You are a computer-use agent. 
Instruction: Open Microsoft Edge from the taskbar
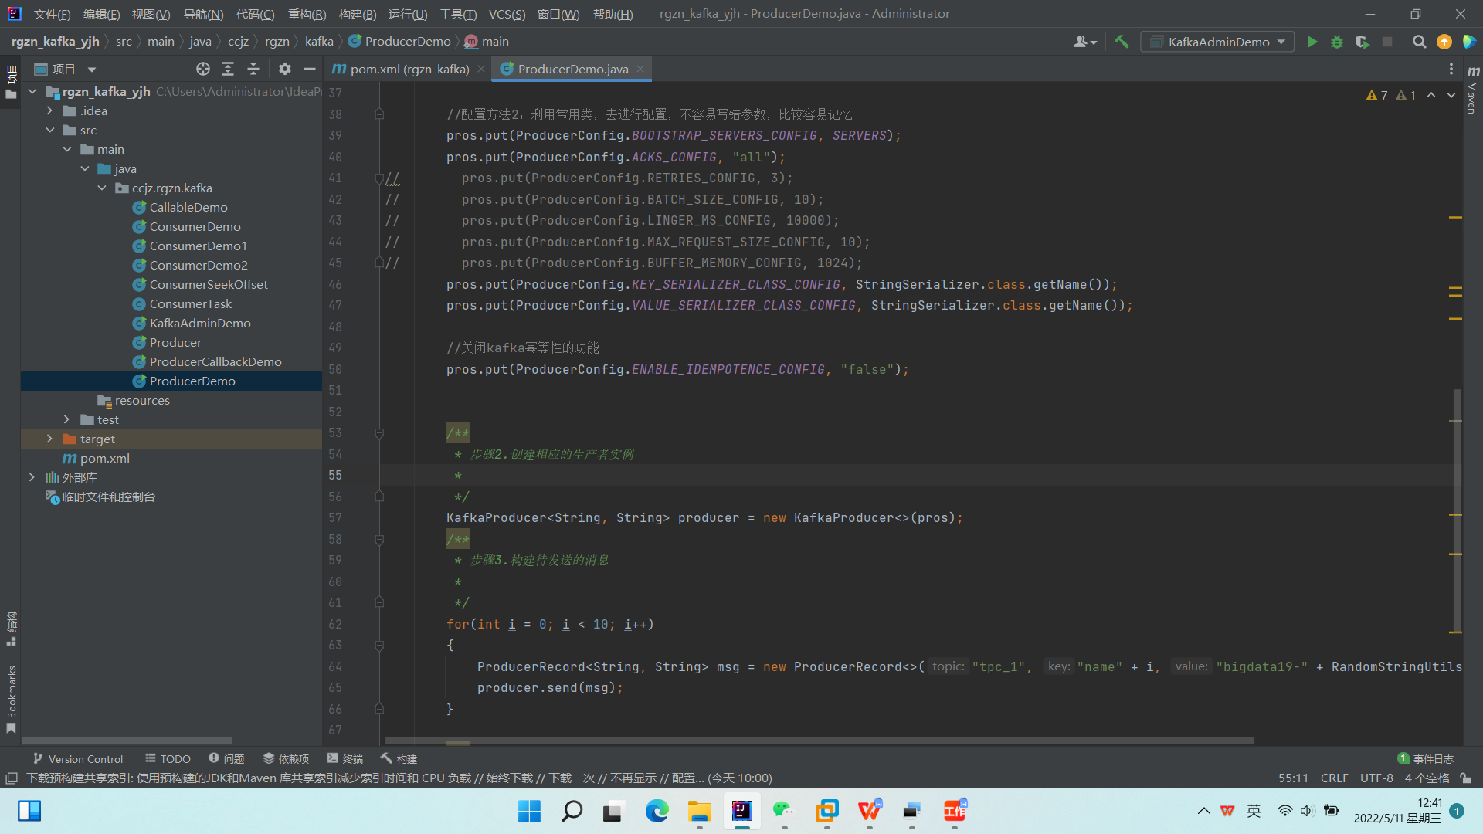657,811
